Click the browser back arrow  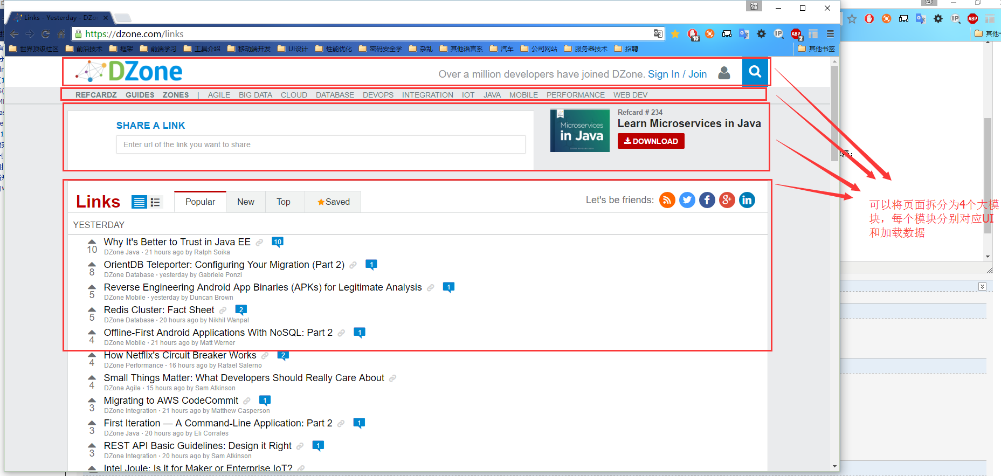pyautogui.click(x=15, y=34)
